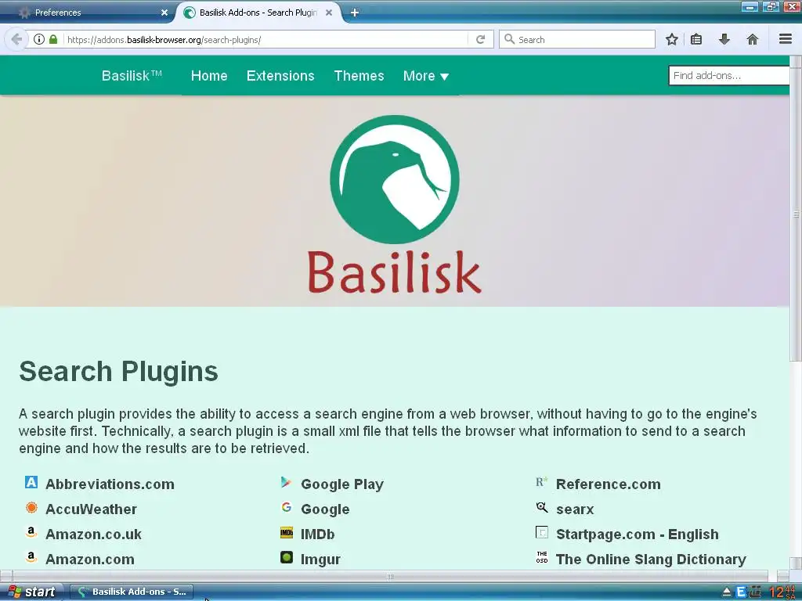This screenshot has height=601, width=802.
Task: Open a new tab with plus button
Action: coord(355,13)
